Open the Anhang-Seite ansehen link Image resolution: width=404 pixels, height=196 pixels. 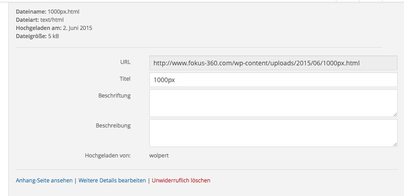pos(44,180)
